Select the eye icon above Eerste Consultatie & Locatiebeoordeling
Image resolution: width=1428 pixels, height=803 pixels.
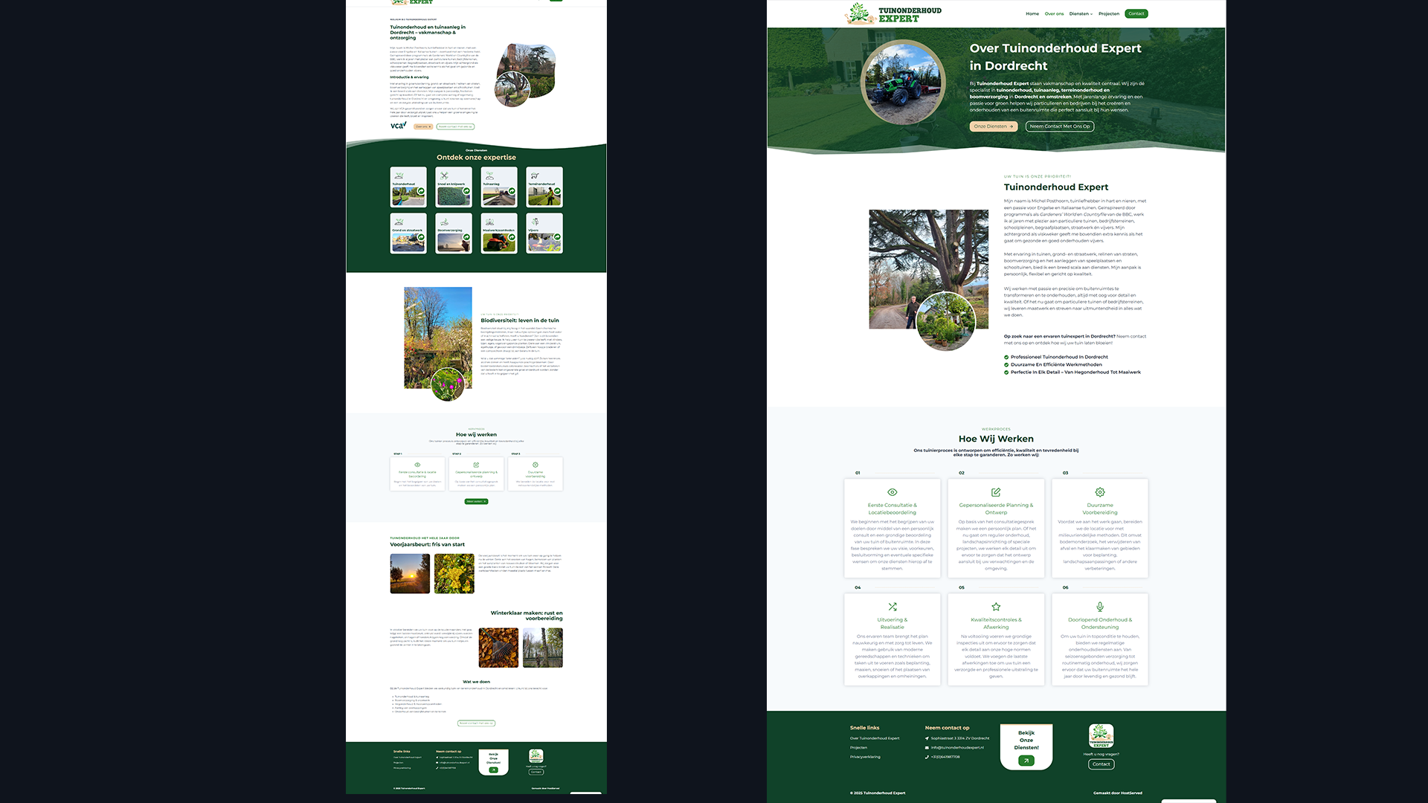tap(892, 492)
